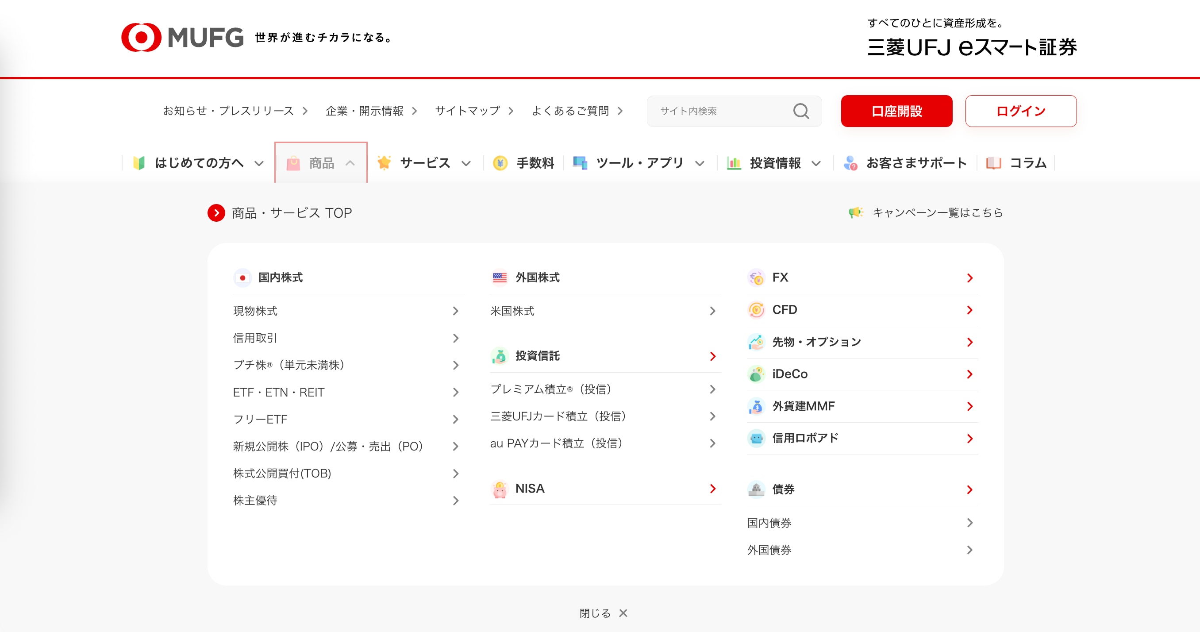
Task: Click the iDeCo green pouch icon
Action: [x=756, y=374]
